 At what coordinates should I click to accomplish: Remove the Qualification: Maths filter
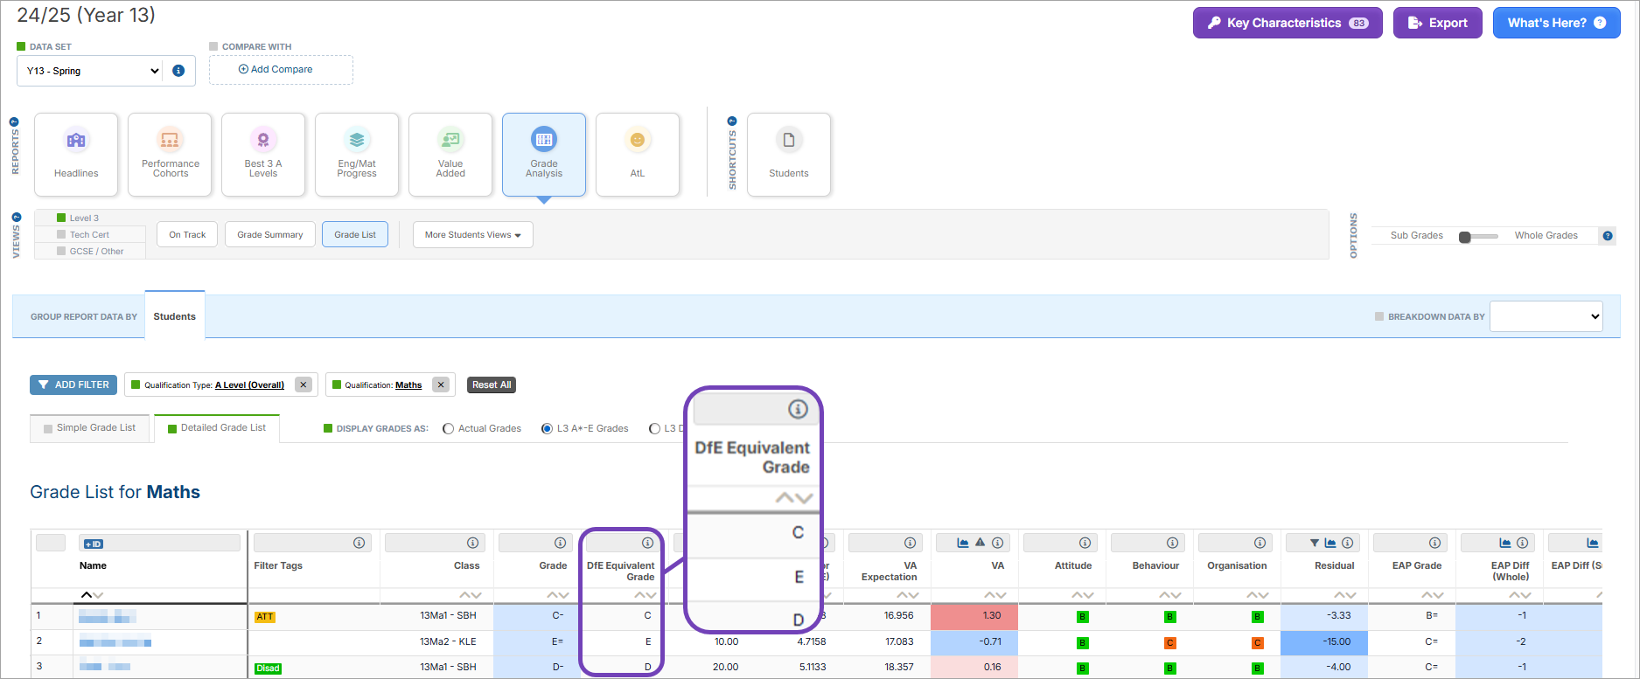[441, 385]
